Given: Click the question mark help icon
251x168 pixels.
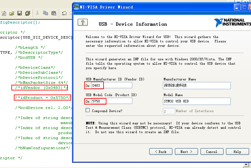Looking at the screenshot, I should coord(83,22).
